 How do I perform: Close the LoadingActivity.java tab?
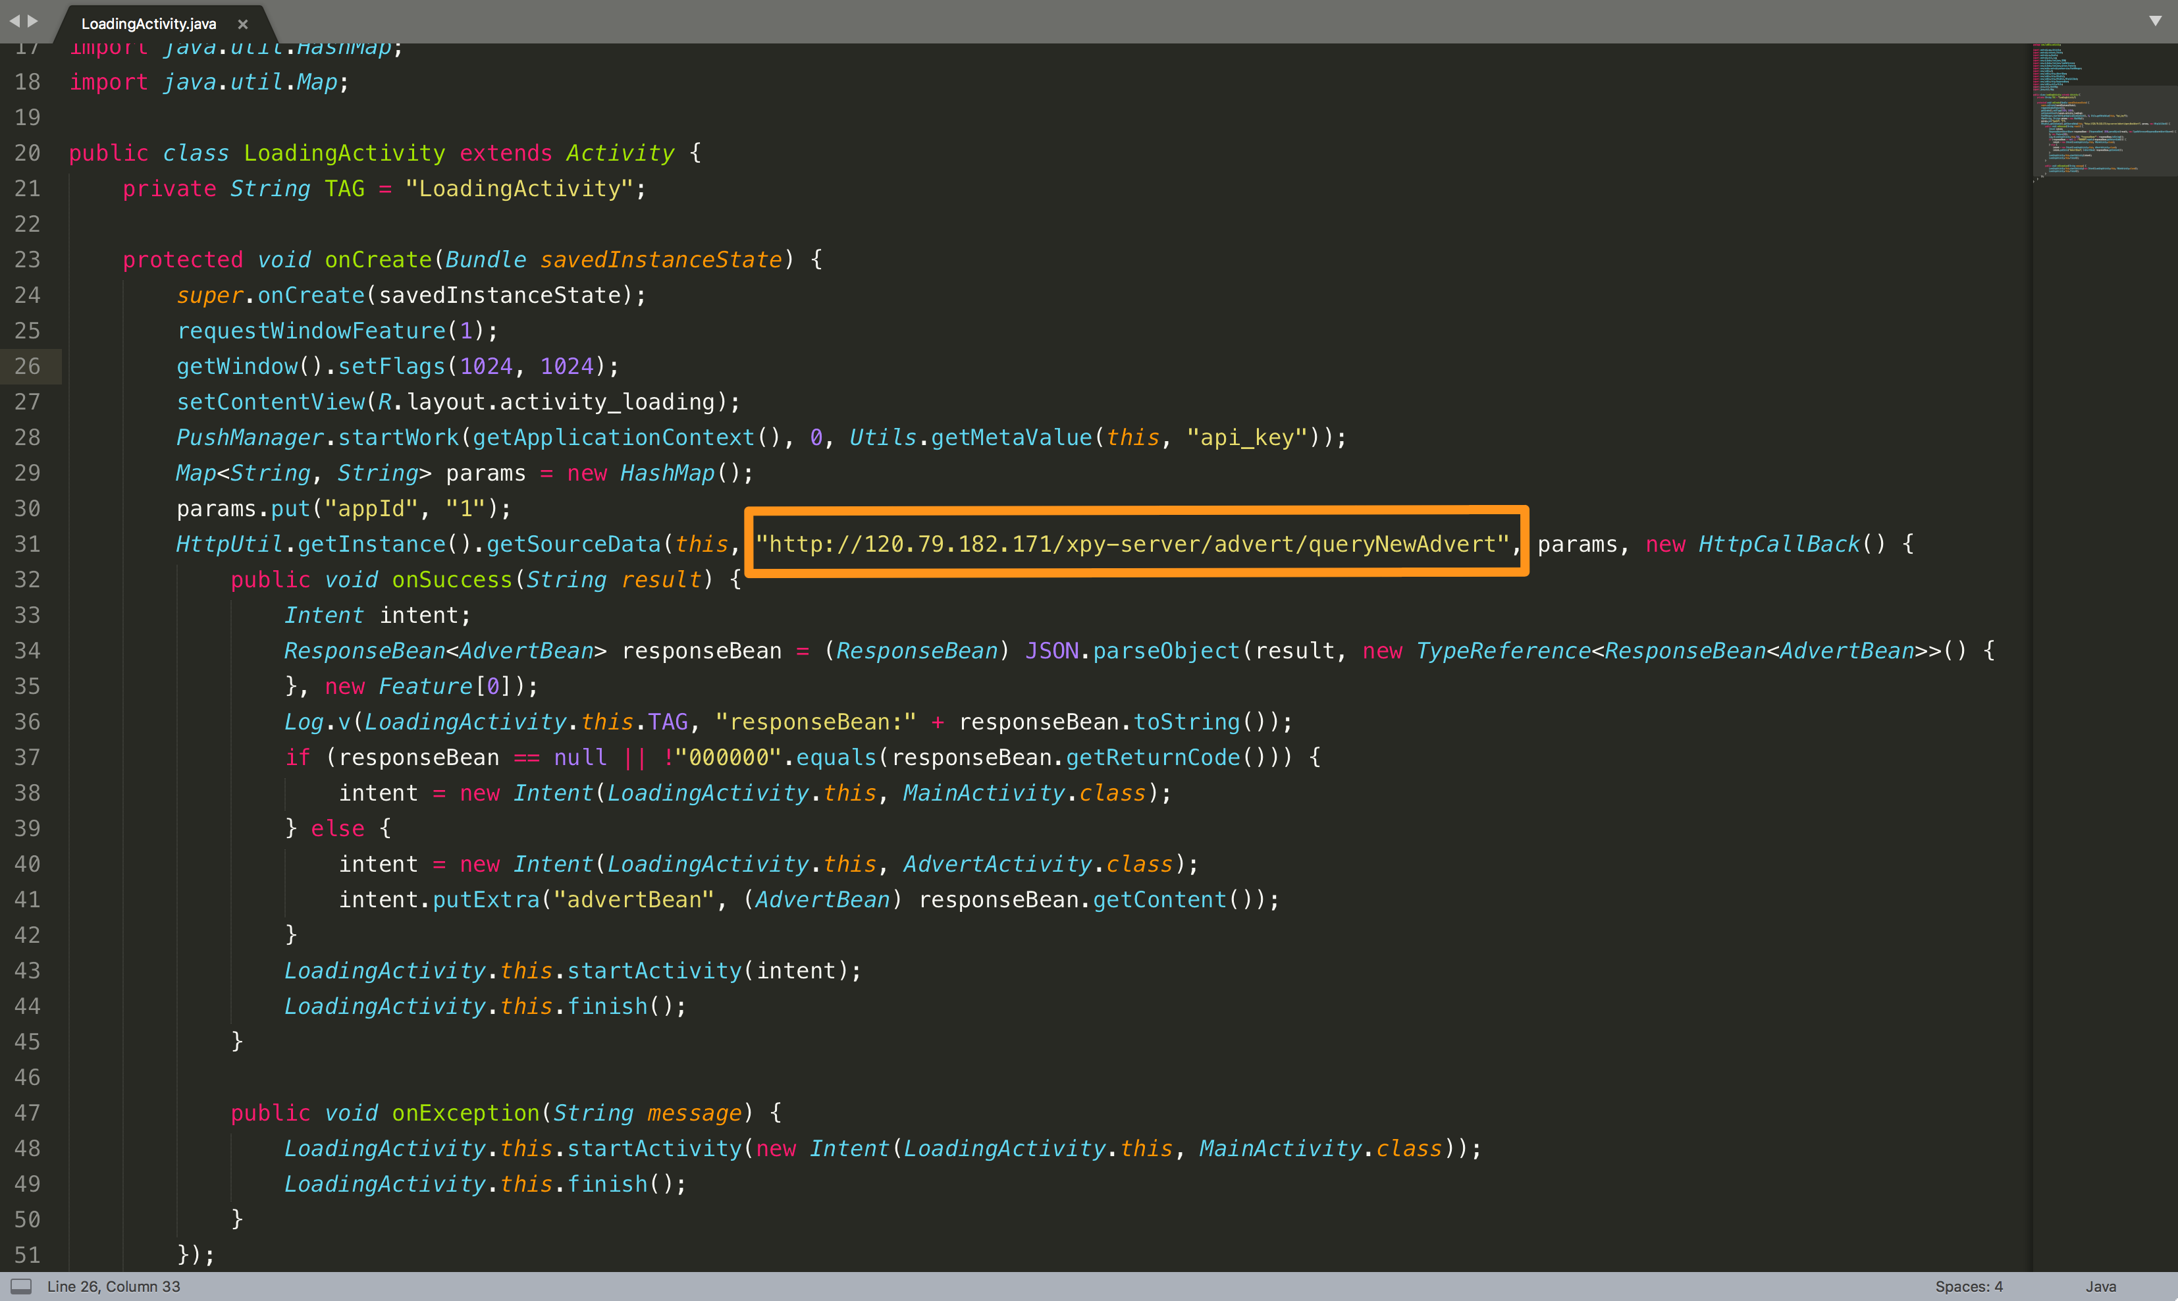pos(243,24)
